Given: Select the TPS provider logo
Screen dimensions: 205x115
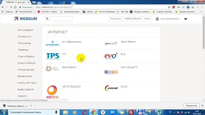Looking at the screenshot, I should 53,56.
